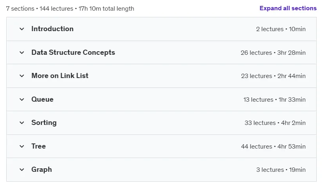323x186 pixels.
Task: Click the Graph section chevron
Action: click(22, 170)
